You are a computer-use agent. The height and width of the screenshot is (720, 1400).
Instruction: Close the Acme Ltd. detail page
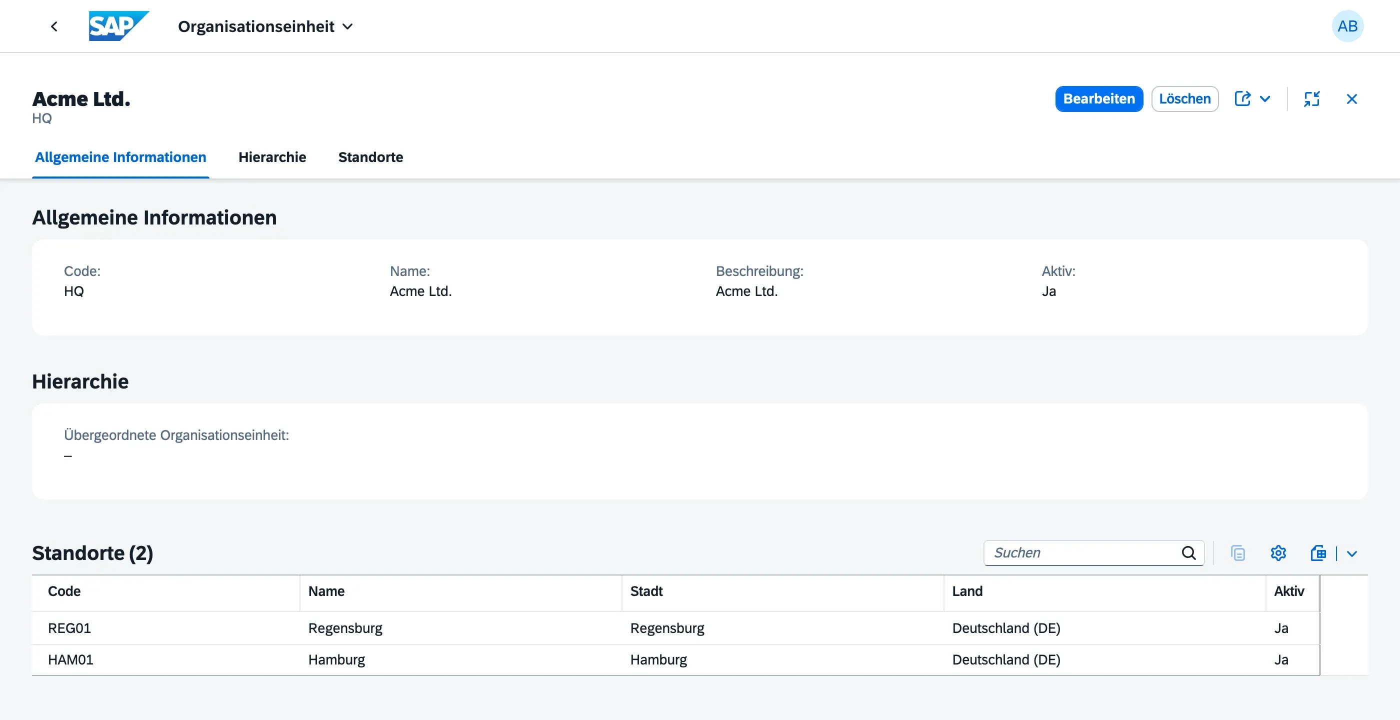pos(1351,99)
